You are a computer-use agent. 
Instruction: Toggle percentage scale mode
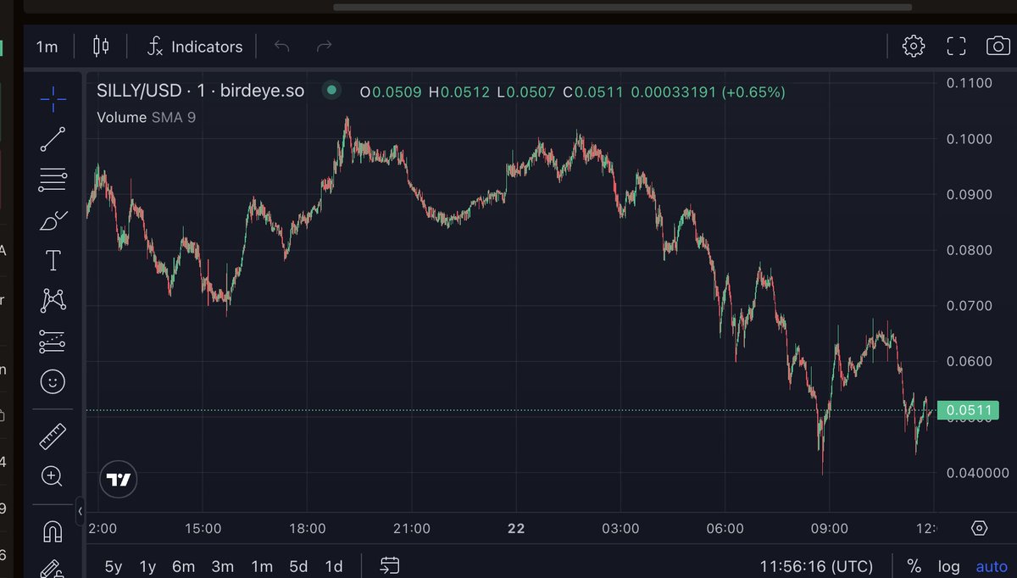[914, 566]
